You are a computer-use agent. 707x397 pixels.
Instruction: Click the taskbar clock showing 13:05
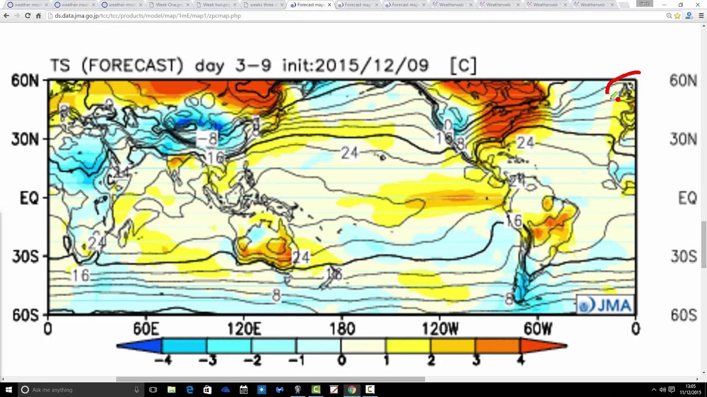[691, 390]
